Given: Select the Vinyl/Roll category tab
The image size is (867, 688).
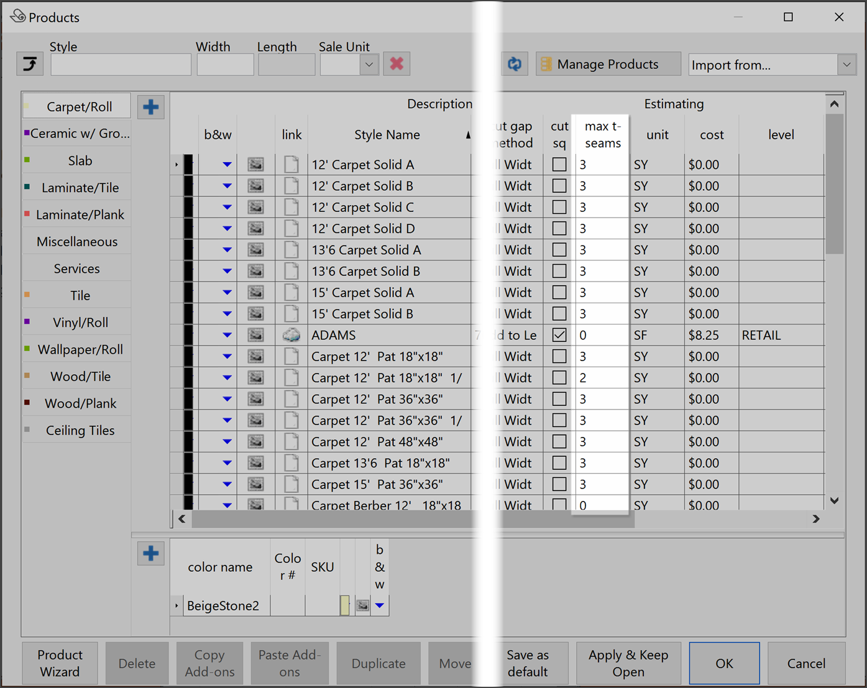Looking at the screenshot, I should (80, 323).
